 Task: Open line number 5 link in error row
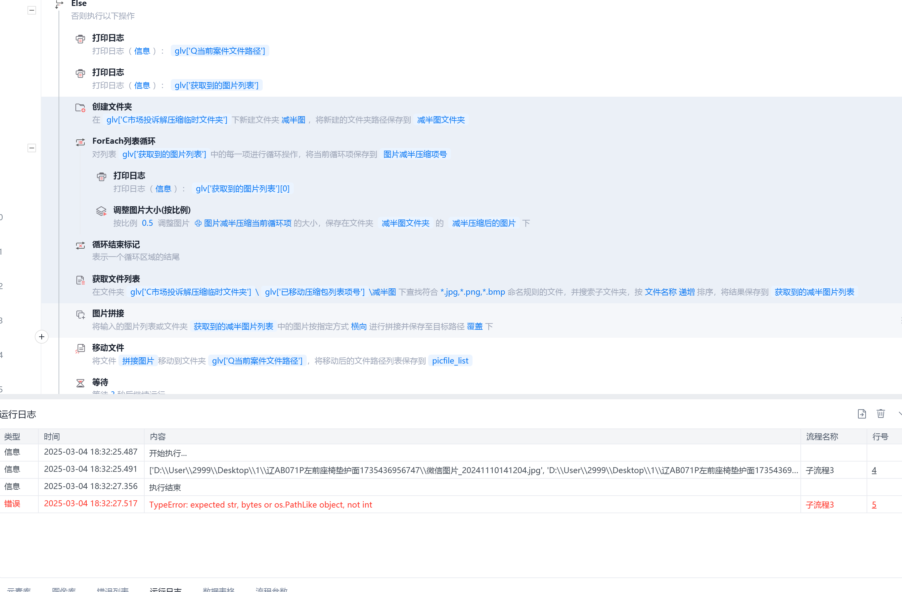[874, 505]
